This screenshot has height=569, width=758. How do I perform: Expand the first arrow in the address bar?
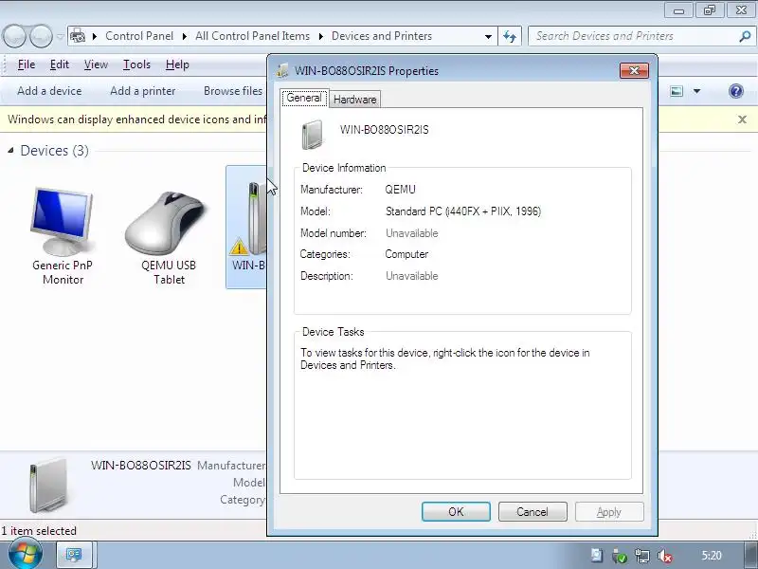[x=95, y=36]
